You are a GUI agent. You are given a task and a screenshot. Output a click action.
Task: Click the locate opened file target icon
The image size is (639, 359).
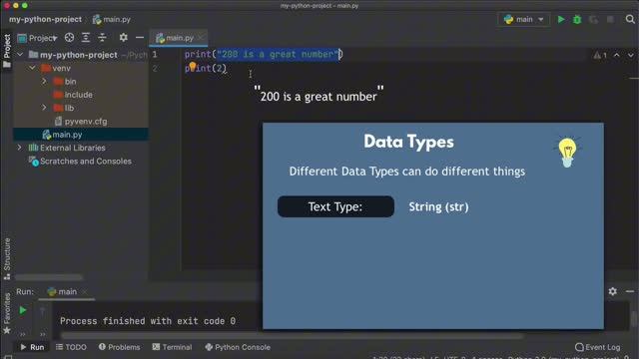pyautogui.click(x=69, y=38)
